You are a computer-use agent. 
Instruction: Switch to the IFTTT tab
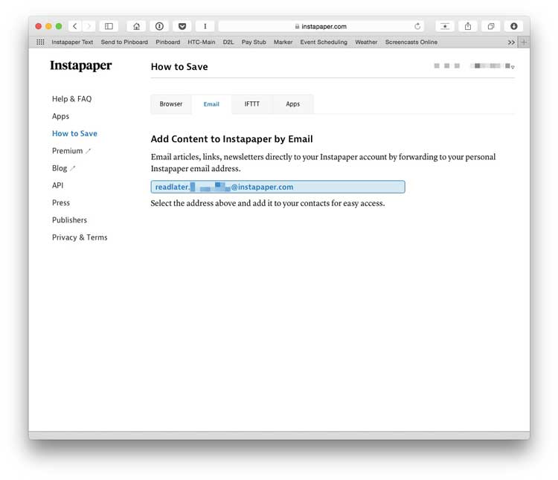pyautogui.click(x=252, y=104)
